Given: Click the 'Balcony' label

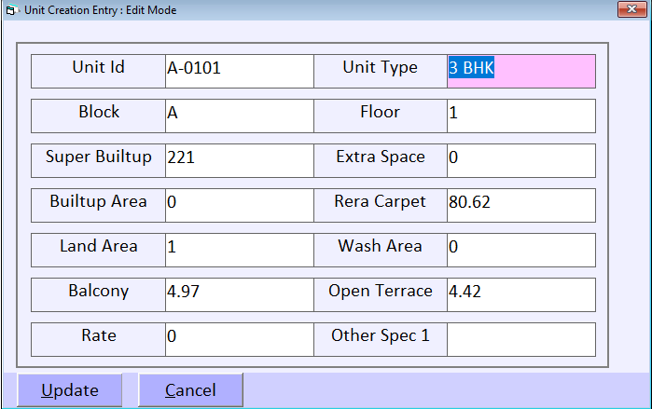Looking at the screenshot, I should point(99,291).
